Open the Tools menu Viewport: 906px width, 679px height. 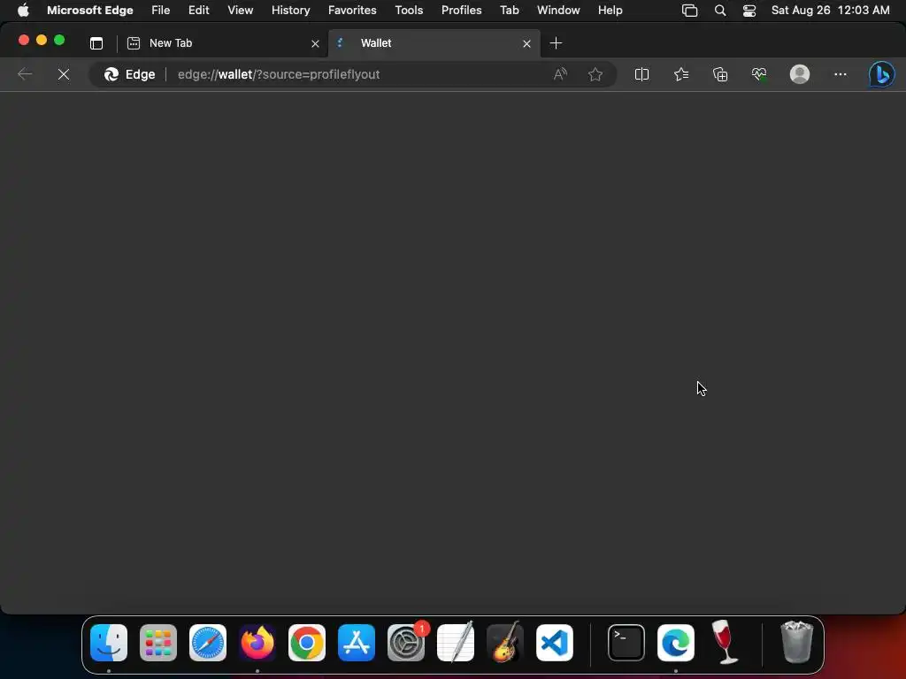click(409, 11)
